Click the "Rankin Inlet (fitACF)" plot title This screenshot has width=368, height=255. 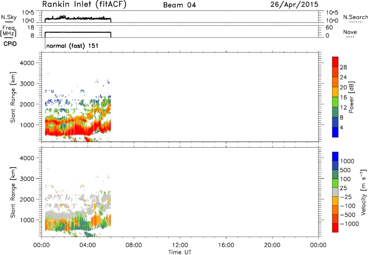84,4
